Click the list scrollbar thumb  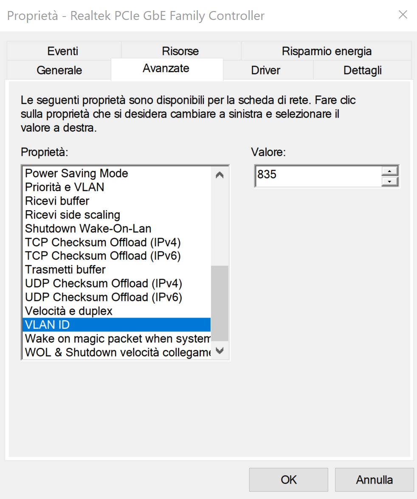coord(220,303)
